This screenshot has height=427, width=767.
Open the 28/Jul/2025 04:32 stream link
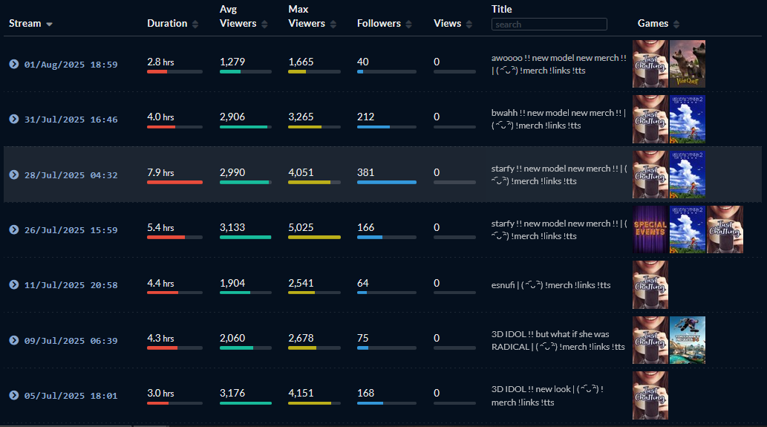coord(71,175)
